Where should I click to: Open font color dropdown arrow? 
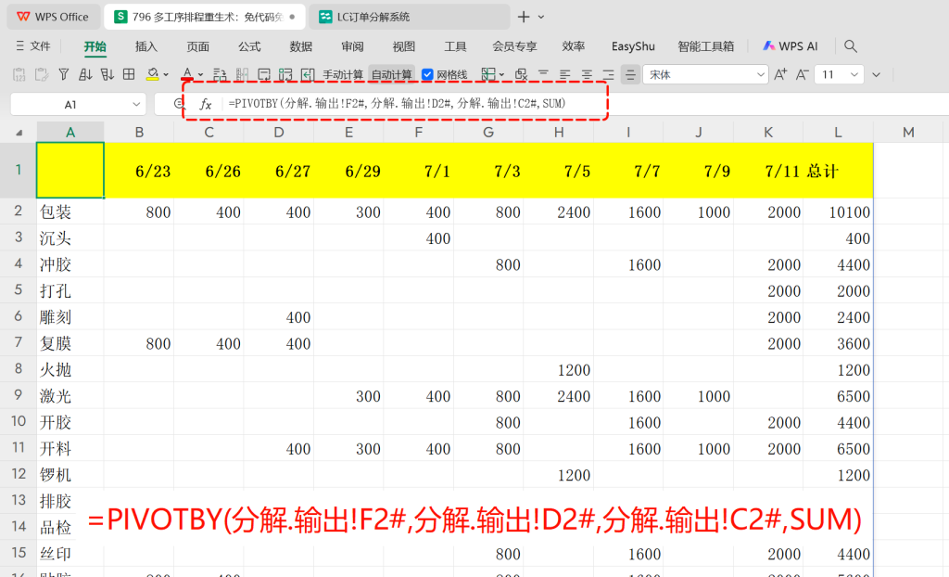[x=200, y=74]
